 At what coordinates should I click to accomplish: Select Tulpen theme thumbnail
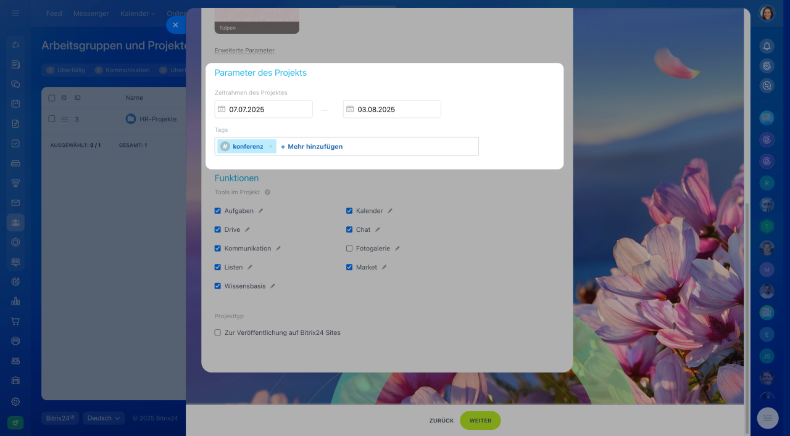[257, 21]
